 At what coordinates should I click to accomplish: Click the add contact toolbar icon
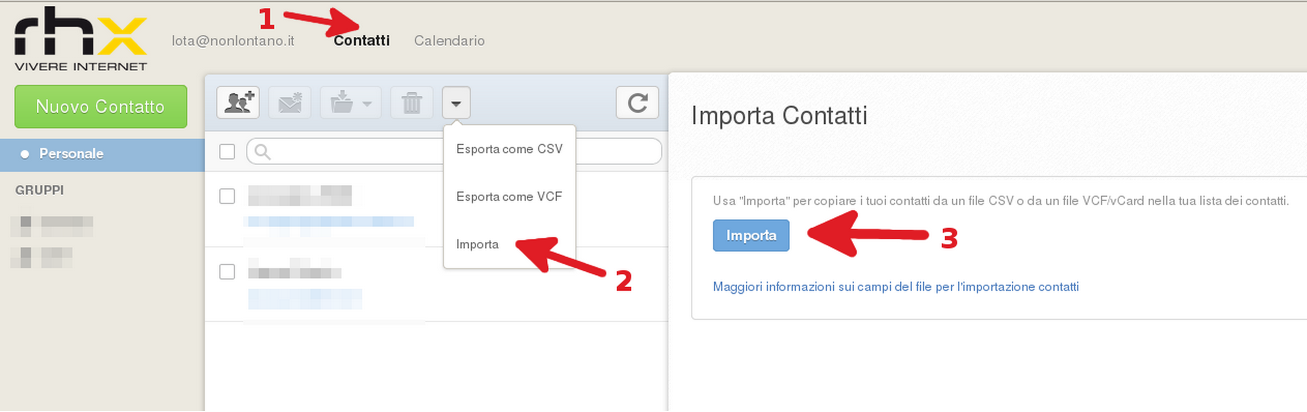(238, 102)
